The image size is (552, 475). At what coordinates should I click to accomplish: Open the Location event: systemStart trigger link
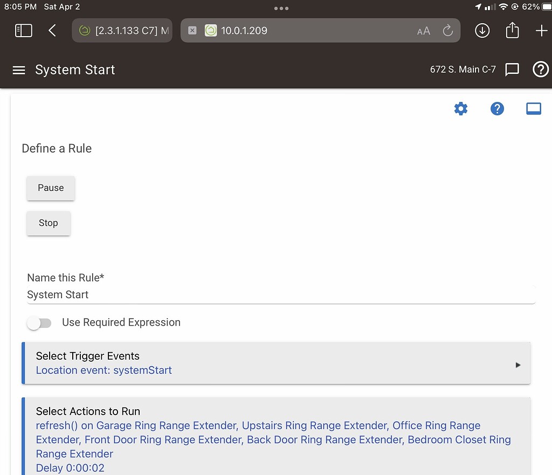[x=103, y=370]
